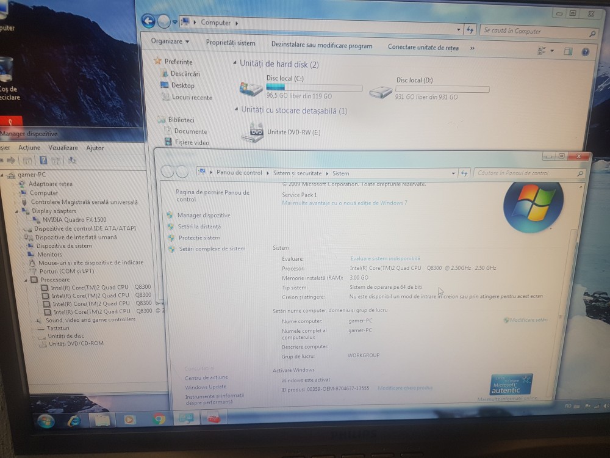Screen dimensions: 610x458
Task: Launch Google Chrome from the taskbar
Action: point(159,419)
